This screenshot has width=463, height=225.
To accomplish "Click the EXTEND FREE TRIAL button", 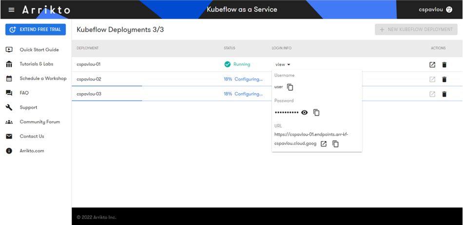I will 36,30.
